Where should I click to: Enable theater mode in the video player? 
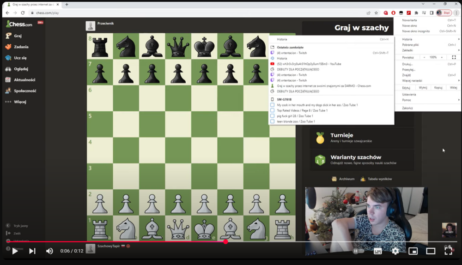(x=431, y=251)
